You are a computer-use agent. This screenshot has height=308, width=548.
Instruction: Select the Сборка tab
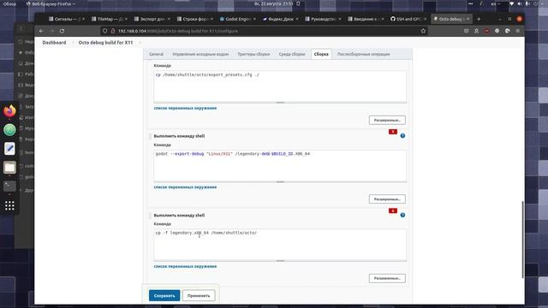tap(321, 54)
